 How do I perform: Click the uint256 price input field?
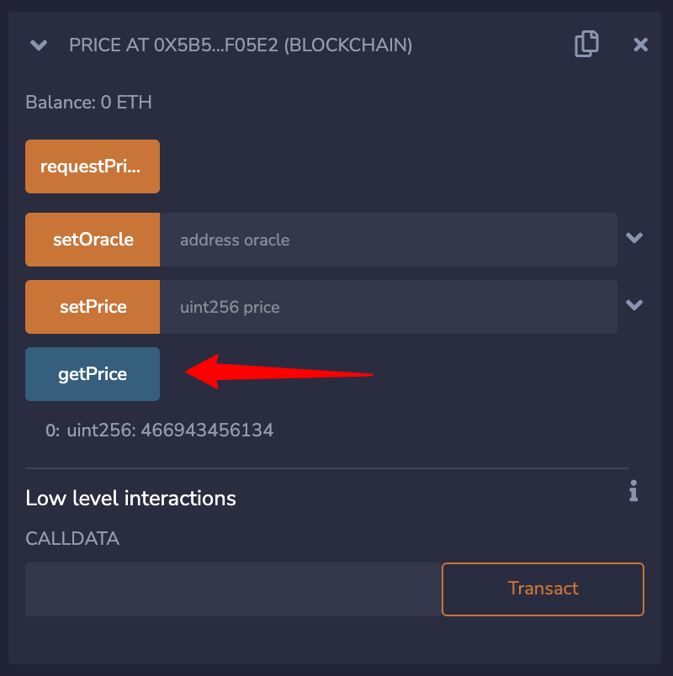click(x=388, y=307)
